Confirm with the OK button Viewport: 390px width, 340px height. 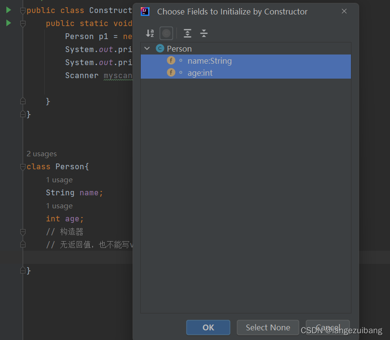pyautogui.click(x=208, y=327)
